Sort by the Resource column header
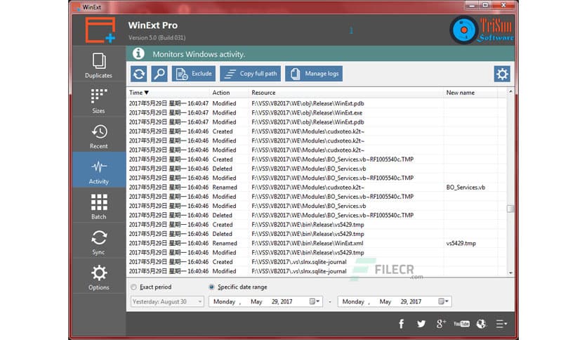This screenshot has height=340, width=587. (346, 93)
